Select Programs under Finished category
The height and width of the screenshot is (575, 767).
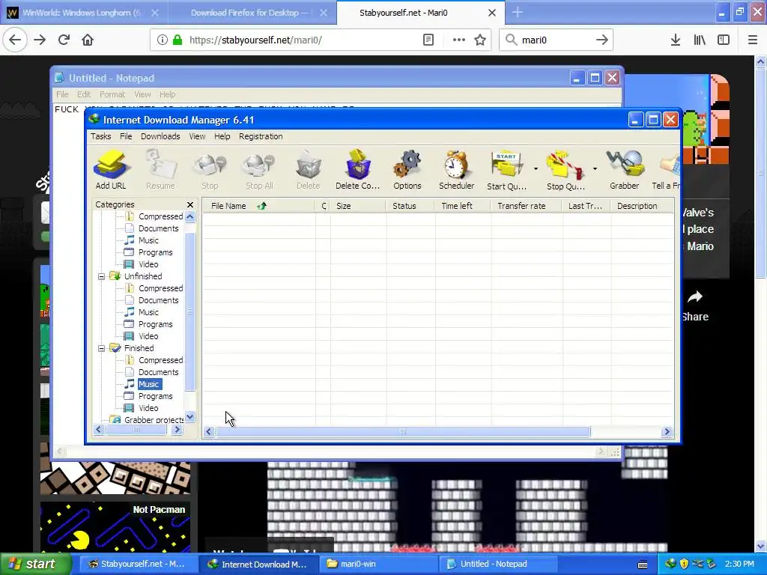(156, 396)
